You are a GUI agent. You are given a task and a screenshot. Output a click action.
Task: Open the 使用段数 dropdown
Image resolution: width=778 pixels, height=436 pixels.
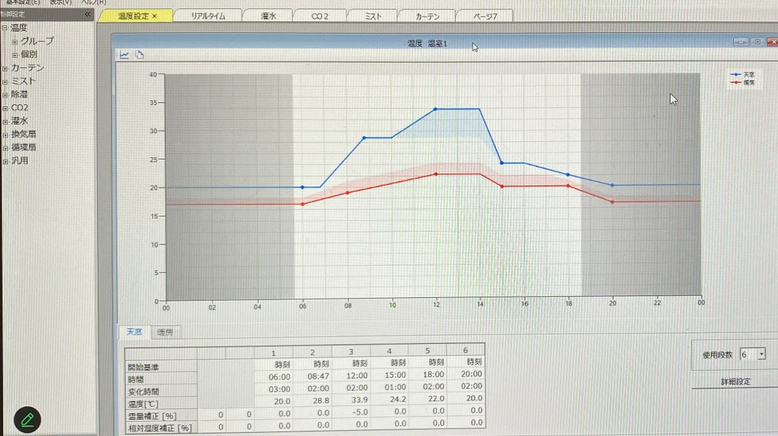[760, 354]
